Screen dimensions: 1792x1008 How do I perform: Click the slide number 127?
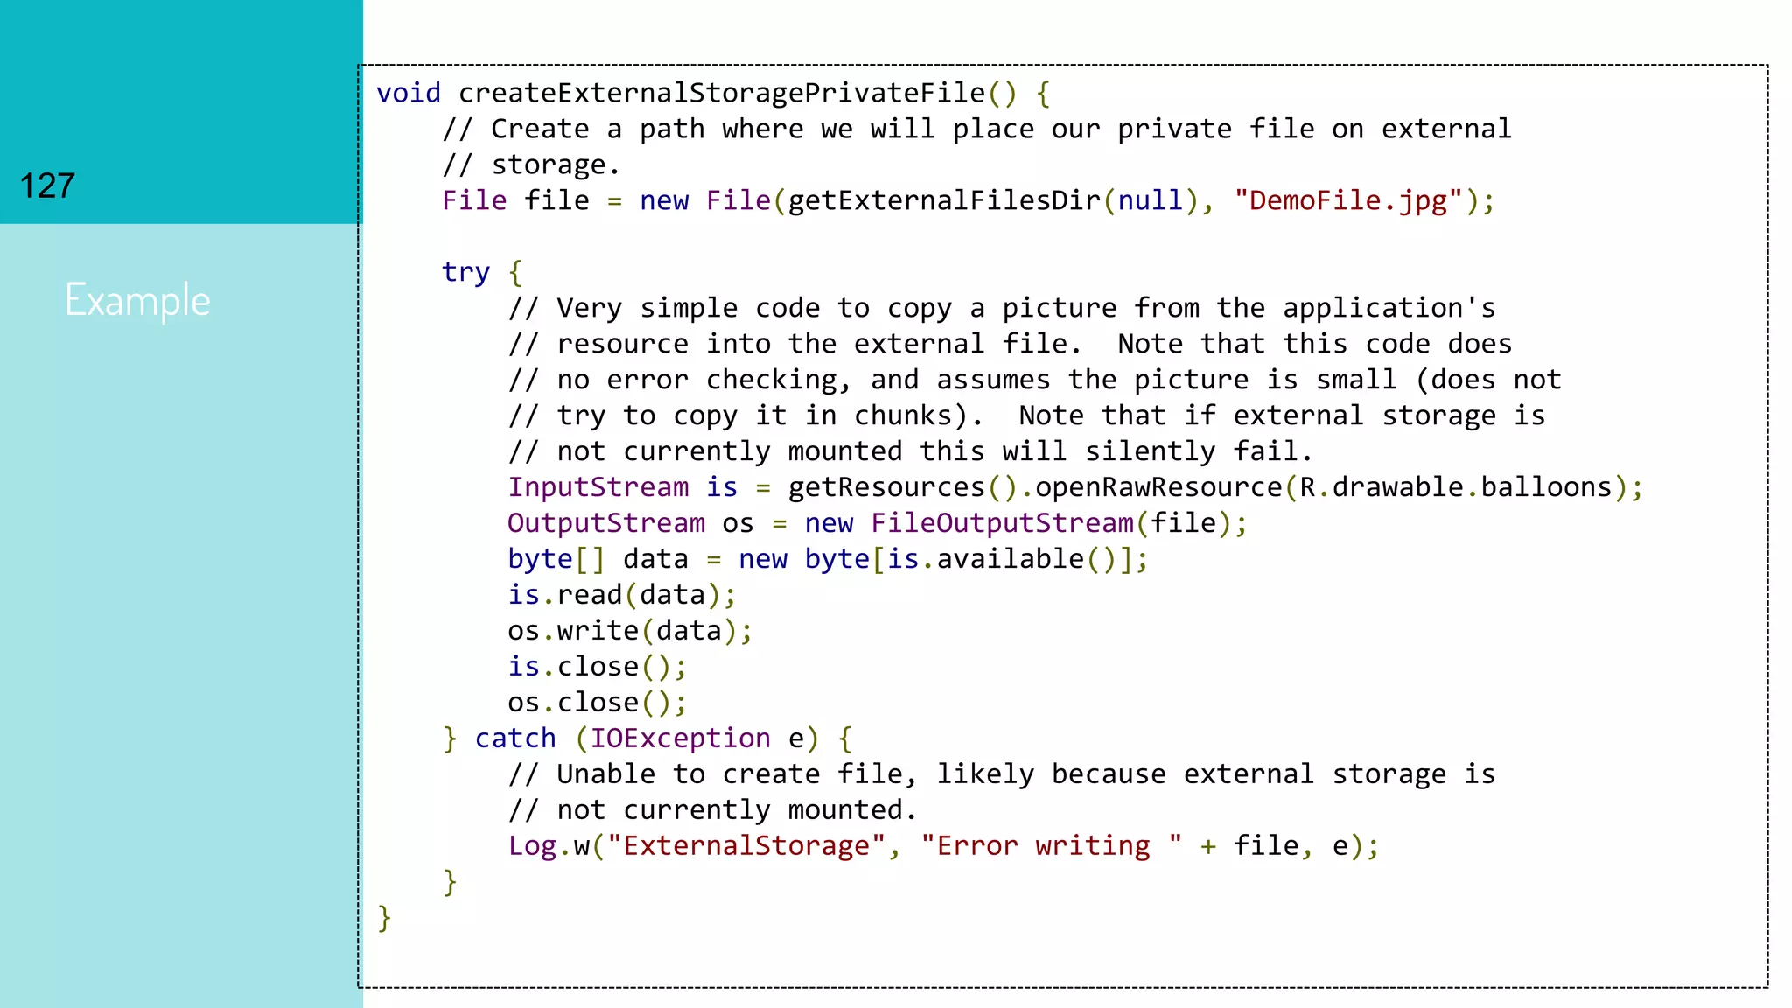tap(47, 186)
